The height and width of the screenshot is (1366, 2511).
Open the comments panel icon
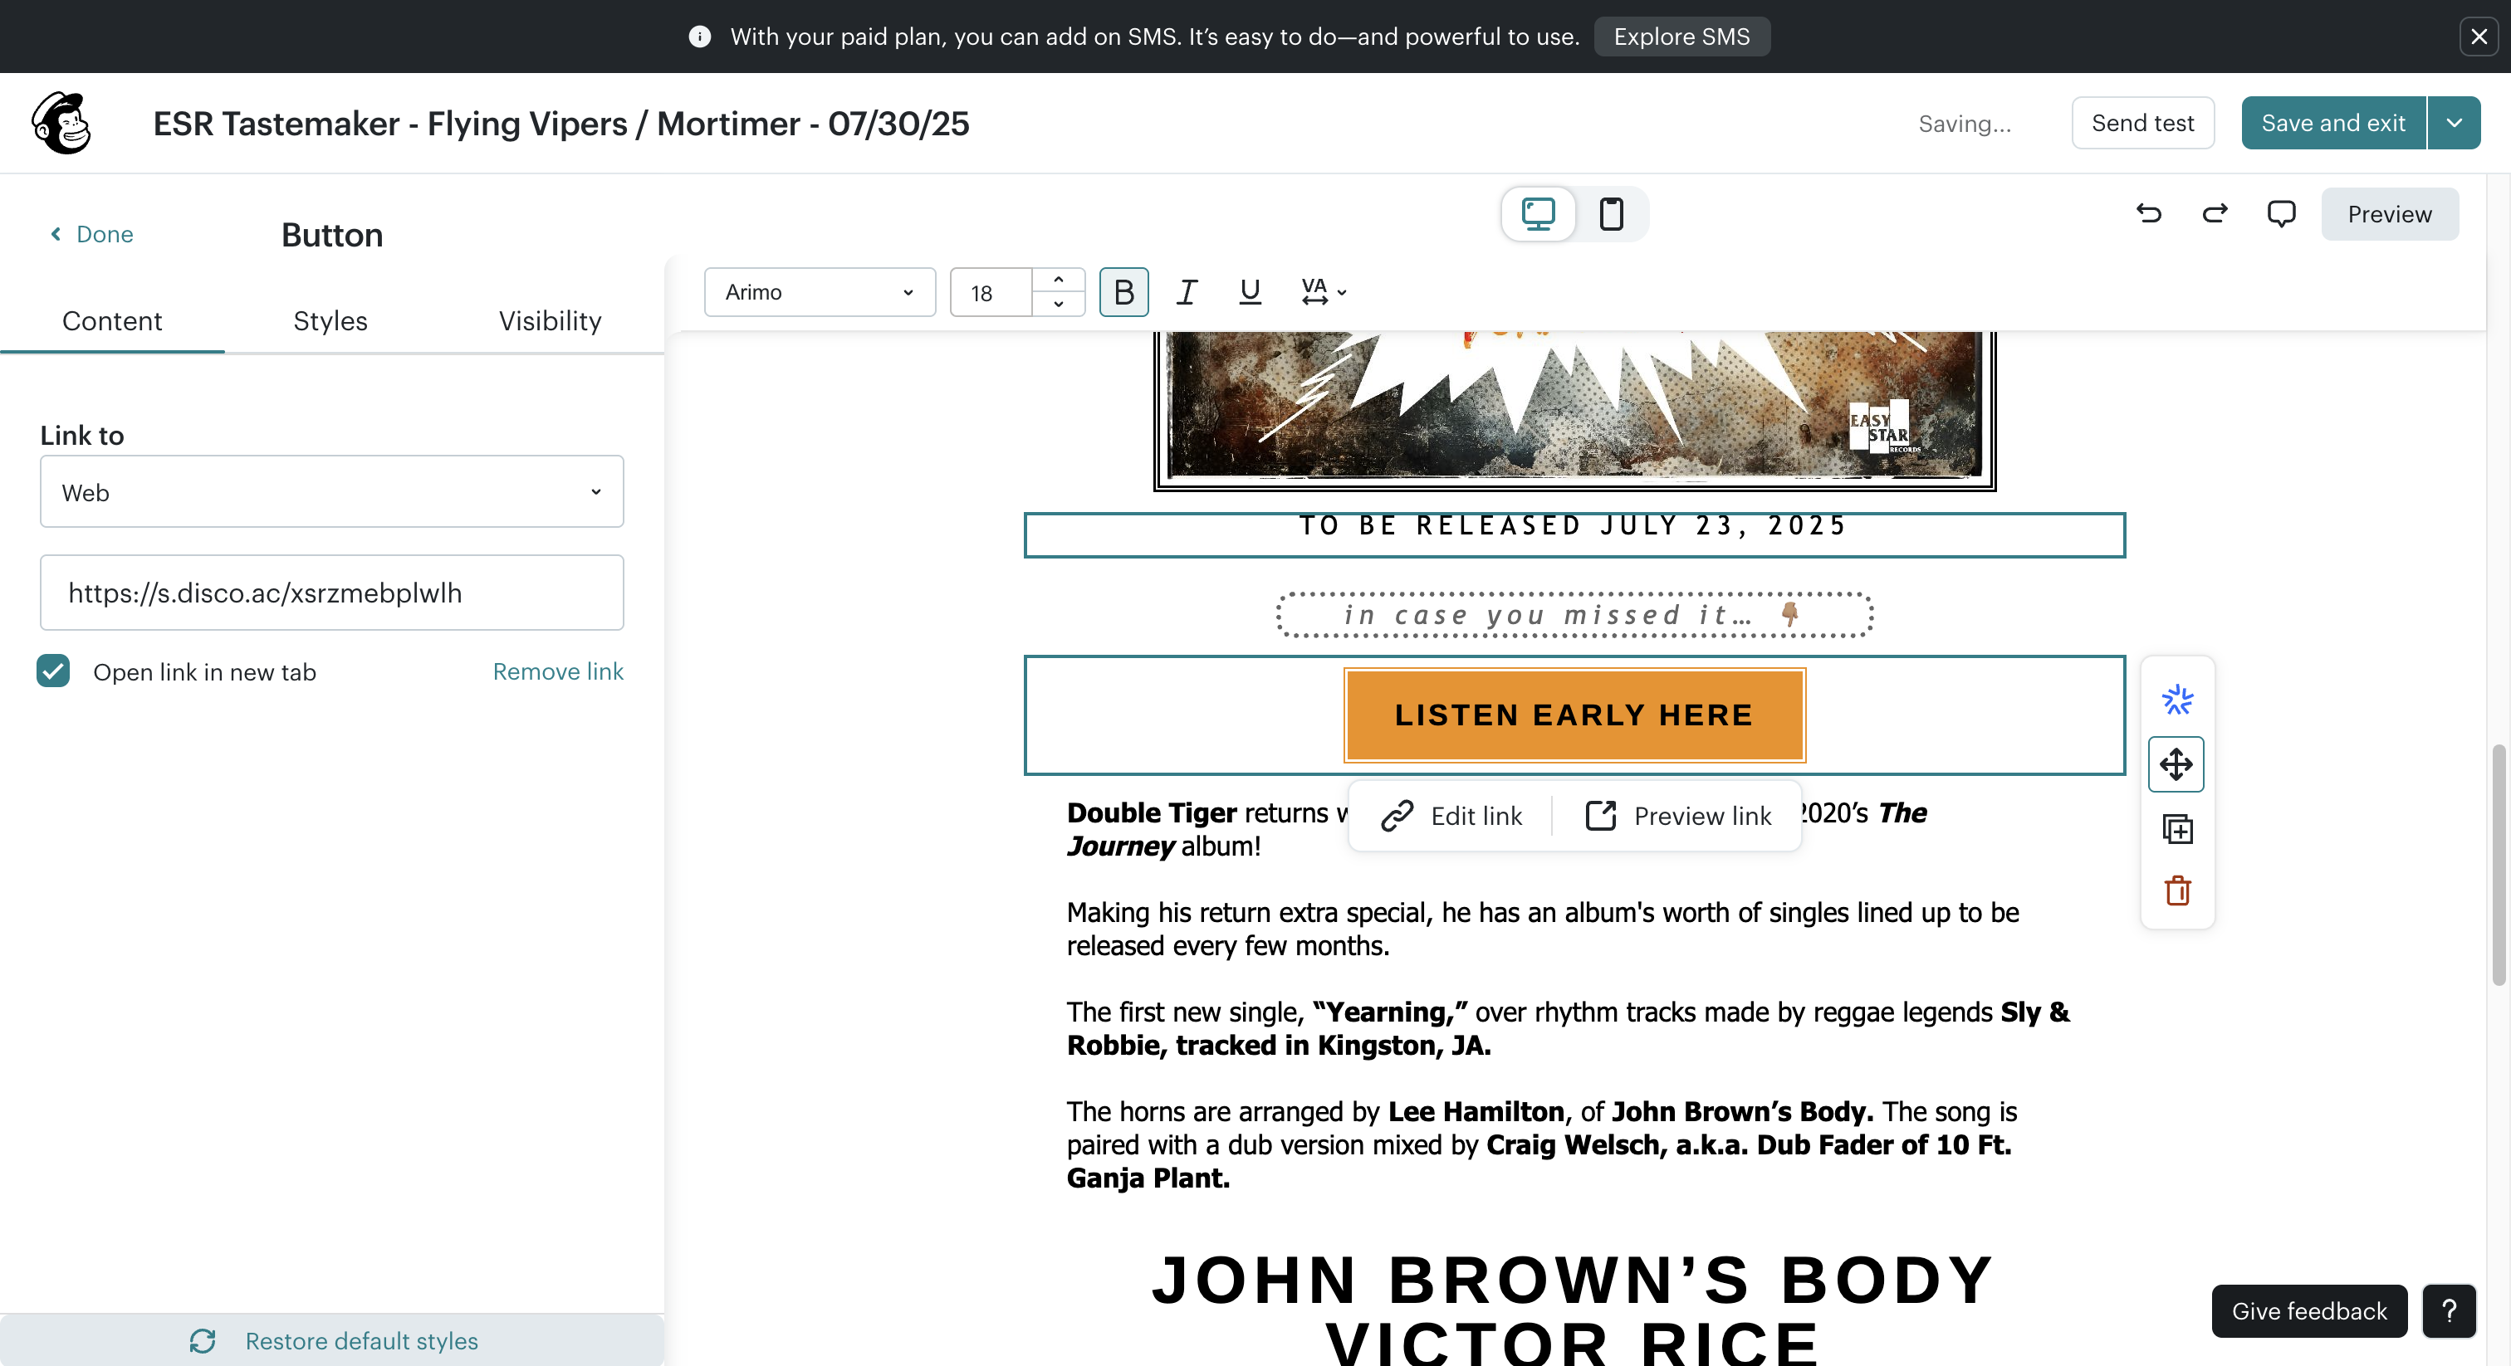tap(2281, 213)
